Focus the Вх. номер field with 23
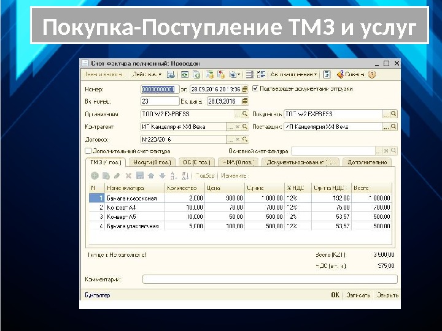 point(160,101)
